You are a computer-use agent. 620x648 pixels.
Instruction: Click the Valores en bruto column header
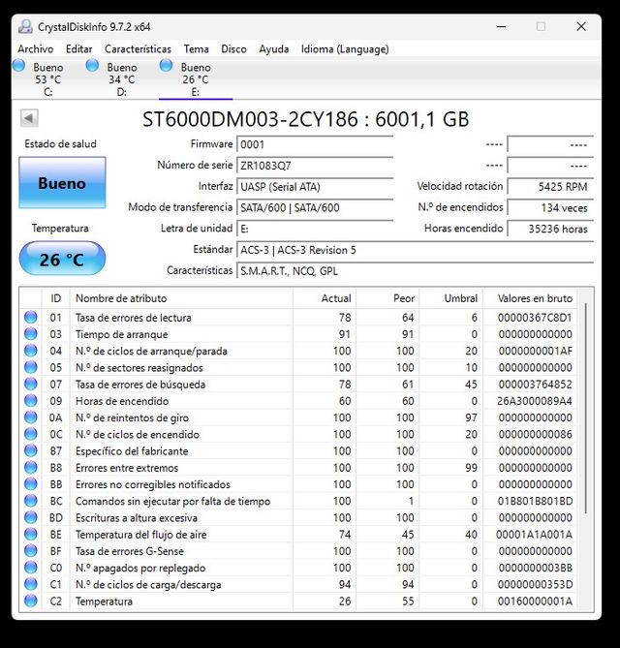pos(530,298)
